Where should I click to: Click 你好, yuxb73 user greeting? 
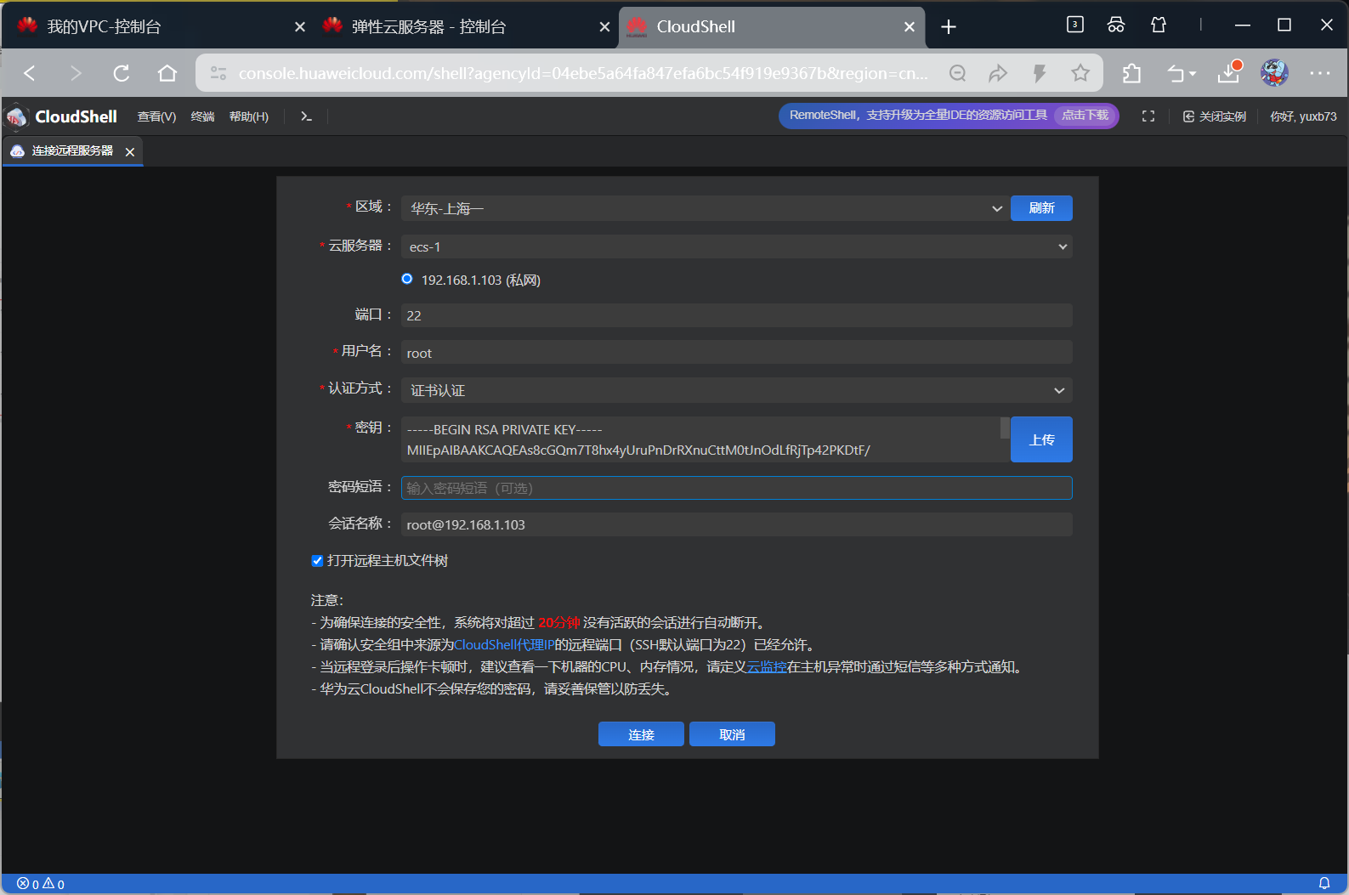tap(1303, 116)
